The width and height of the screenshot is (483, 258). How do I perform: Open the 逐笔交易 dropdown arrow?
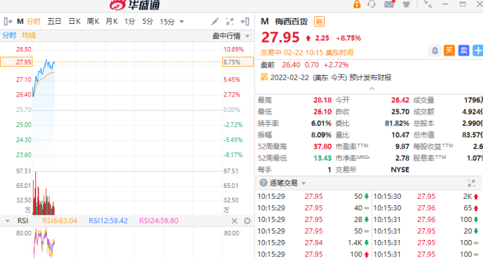pos(303,183)
